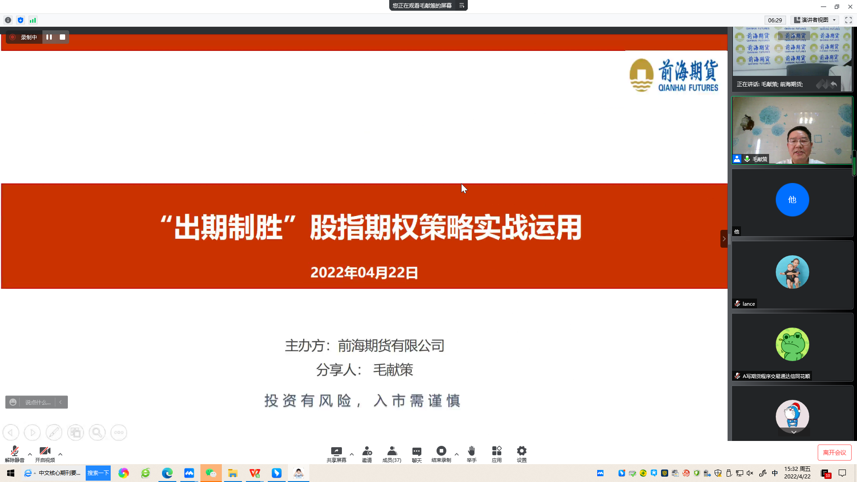Toggle muted volume icon in system tray
857x482 pixels.
[750, 473]
